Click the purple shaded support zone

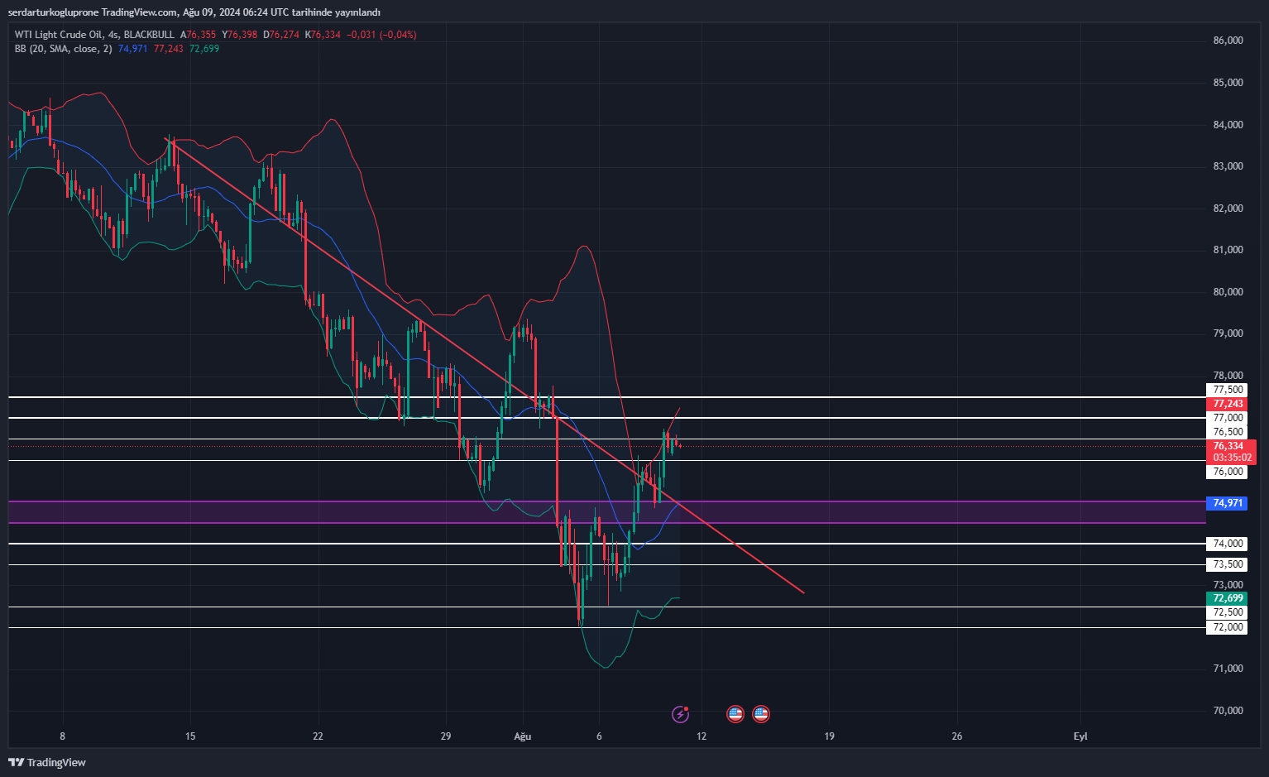pos(248,512)
